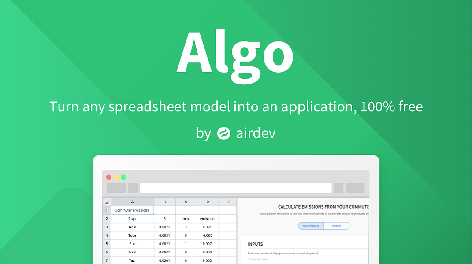Click column header B
Viewport: 472px width, 264px height.
point(164,202)
